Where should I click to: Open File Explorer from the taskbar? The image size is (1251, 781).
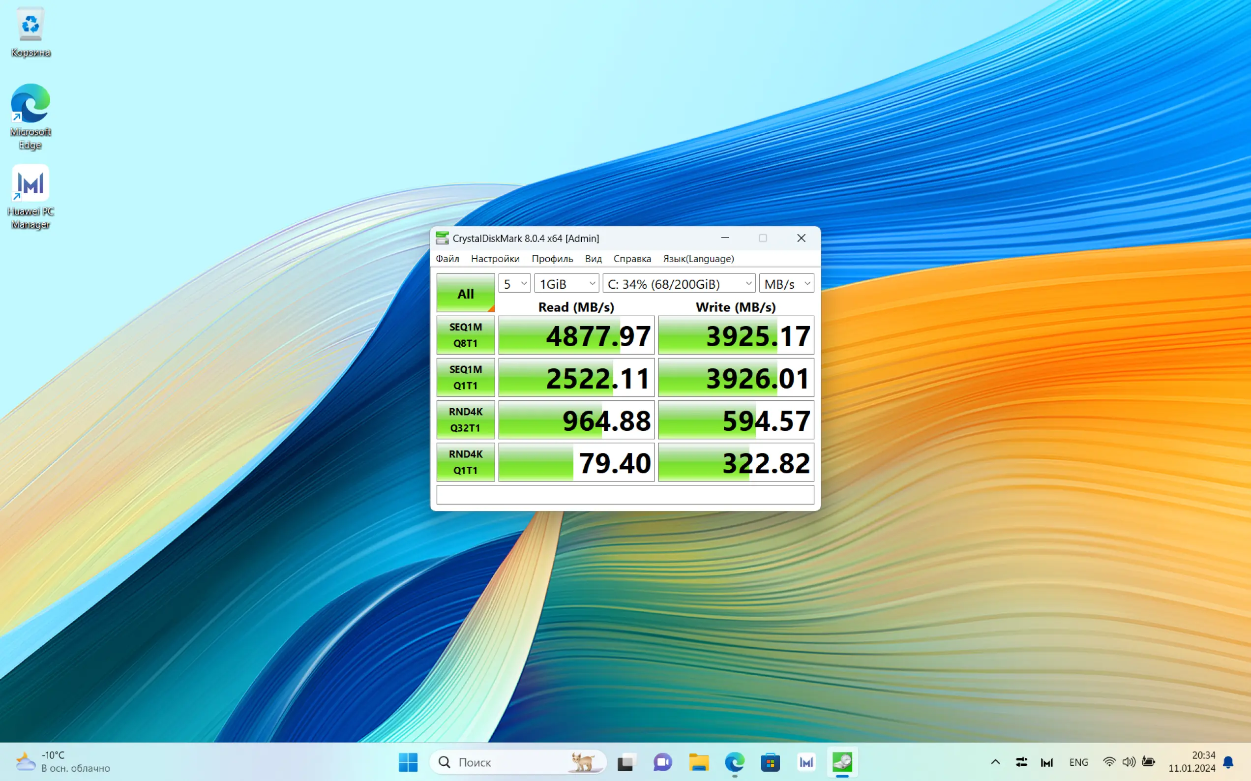699,762
